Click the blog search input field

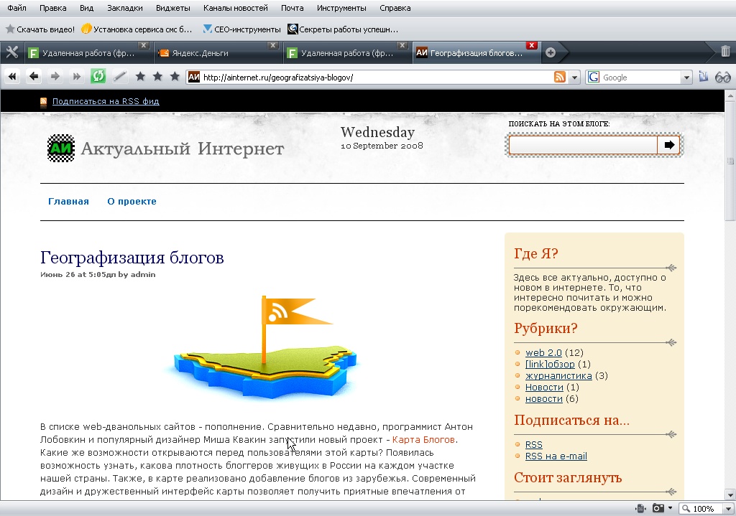[x=582, y=145]
